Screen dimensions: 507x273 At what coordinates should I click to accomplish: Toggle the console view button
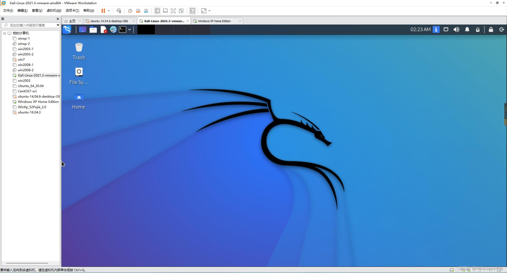point(193,11)
